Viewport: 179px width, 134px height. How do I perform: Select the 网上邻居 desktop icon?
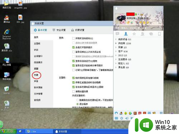(x=7, y=62)
